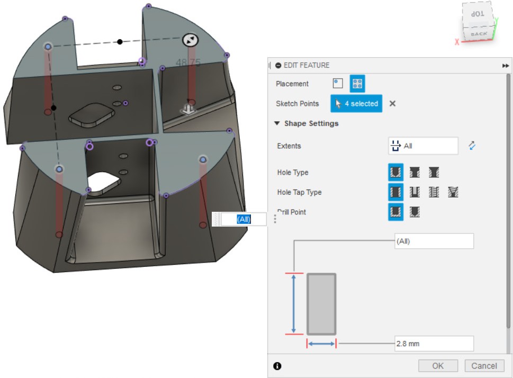Screen dimensions: 513x378
Task: Select multiple-holes placement from sketch icon
Action: (357, 84)
